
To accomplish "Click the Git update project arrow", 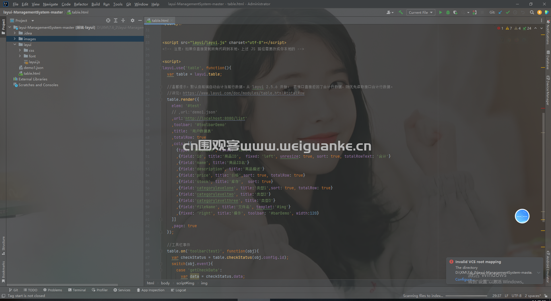I will point(500,12).
